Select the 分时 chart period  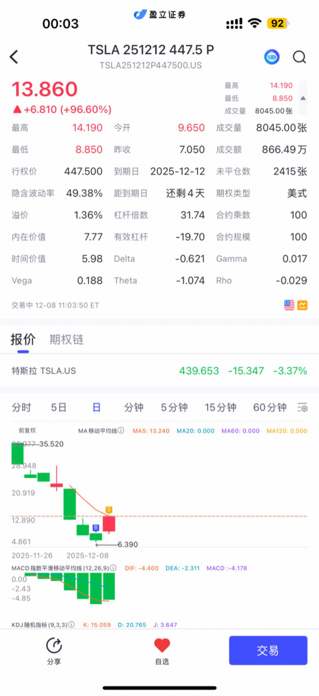pyautogui.click(x=21, y=408)
